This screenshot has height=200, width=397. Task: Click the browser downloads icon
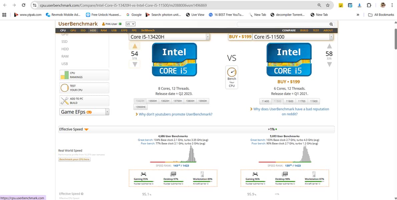[x=360, y=5]
